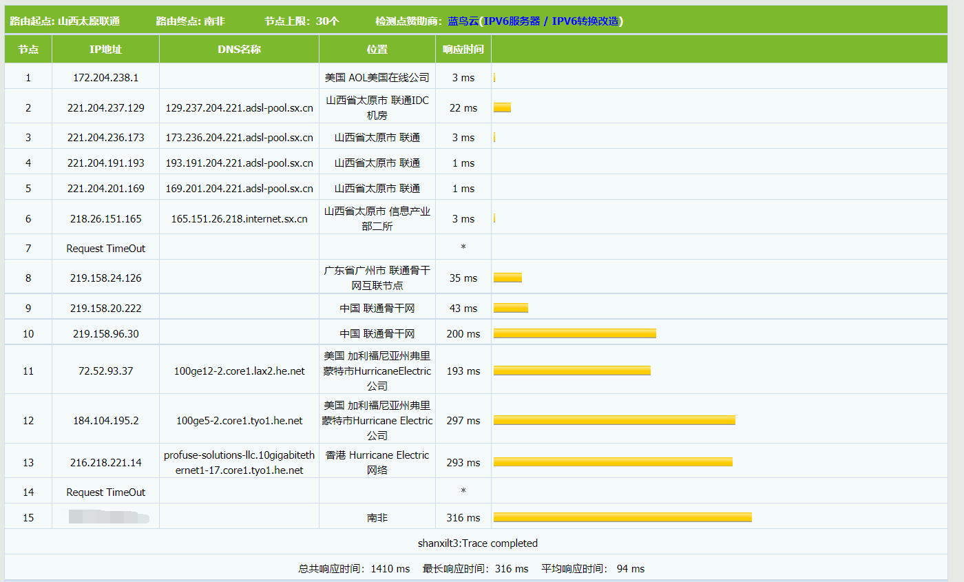Click the 316 ms response time in node 15 row

pyautogui.click(x=463, y=518)
